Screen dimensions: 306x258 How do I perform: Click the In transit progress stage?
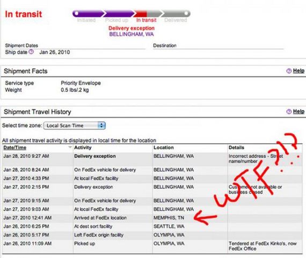(x=147, y=20)
